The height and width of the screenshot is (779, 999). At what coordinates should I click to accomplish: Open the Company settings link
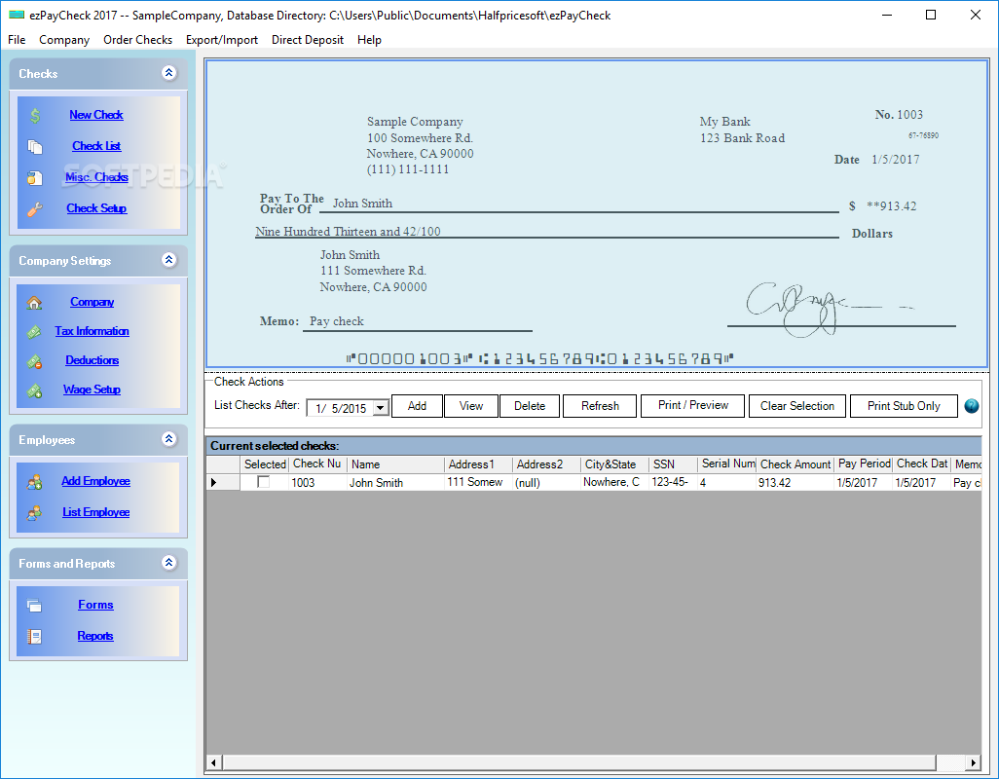92,302
